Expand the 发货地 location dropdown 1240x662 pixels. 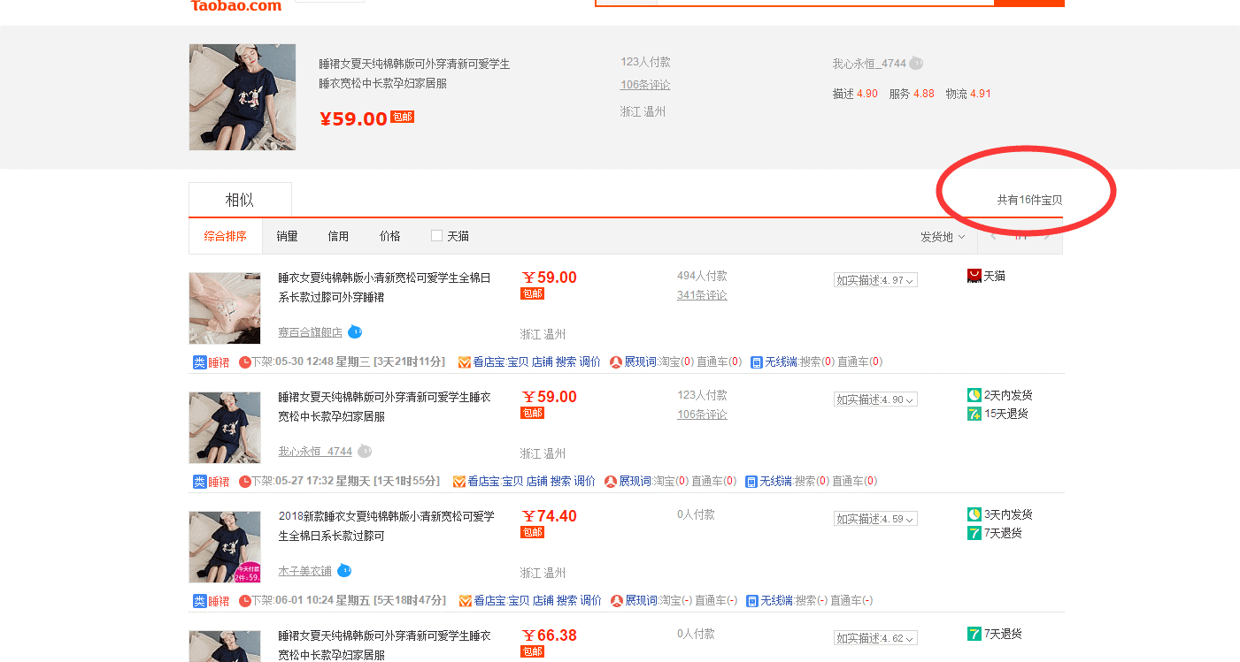(942, 237)
